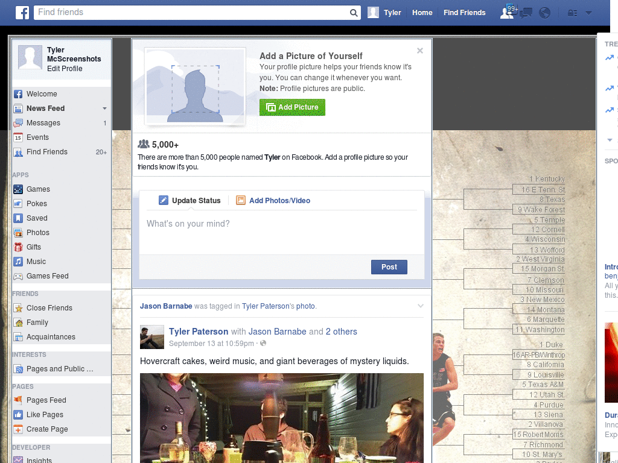618x463 pixels.
Task: Open the account dropdown arrow in top bar
Action: pyautogui.click(x=589, y=13)
